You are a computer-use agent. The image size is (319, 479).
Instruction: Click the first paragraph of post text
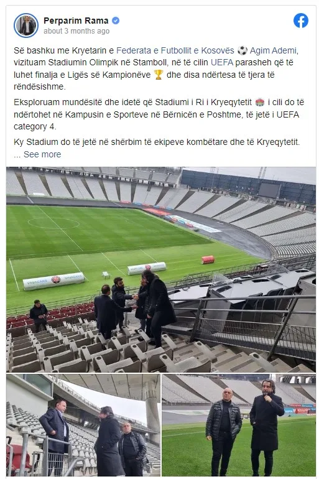[156, 68]
